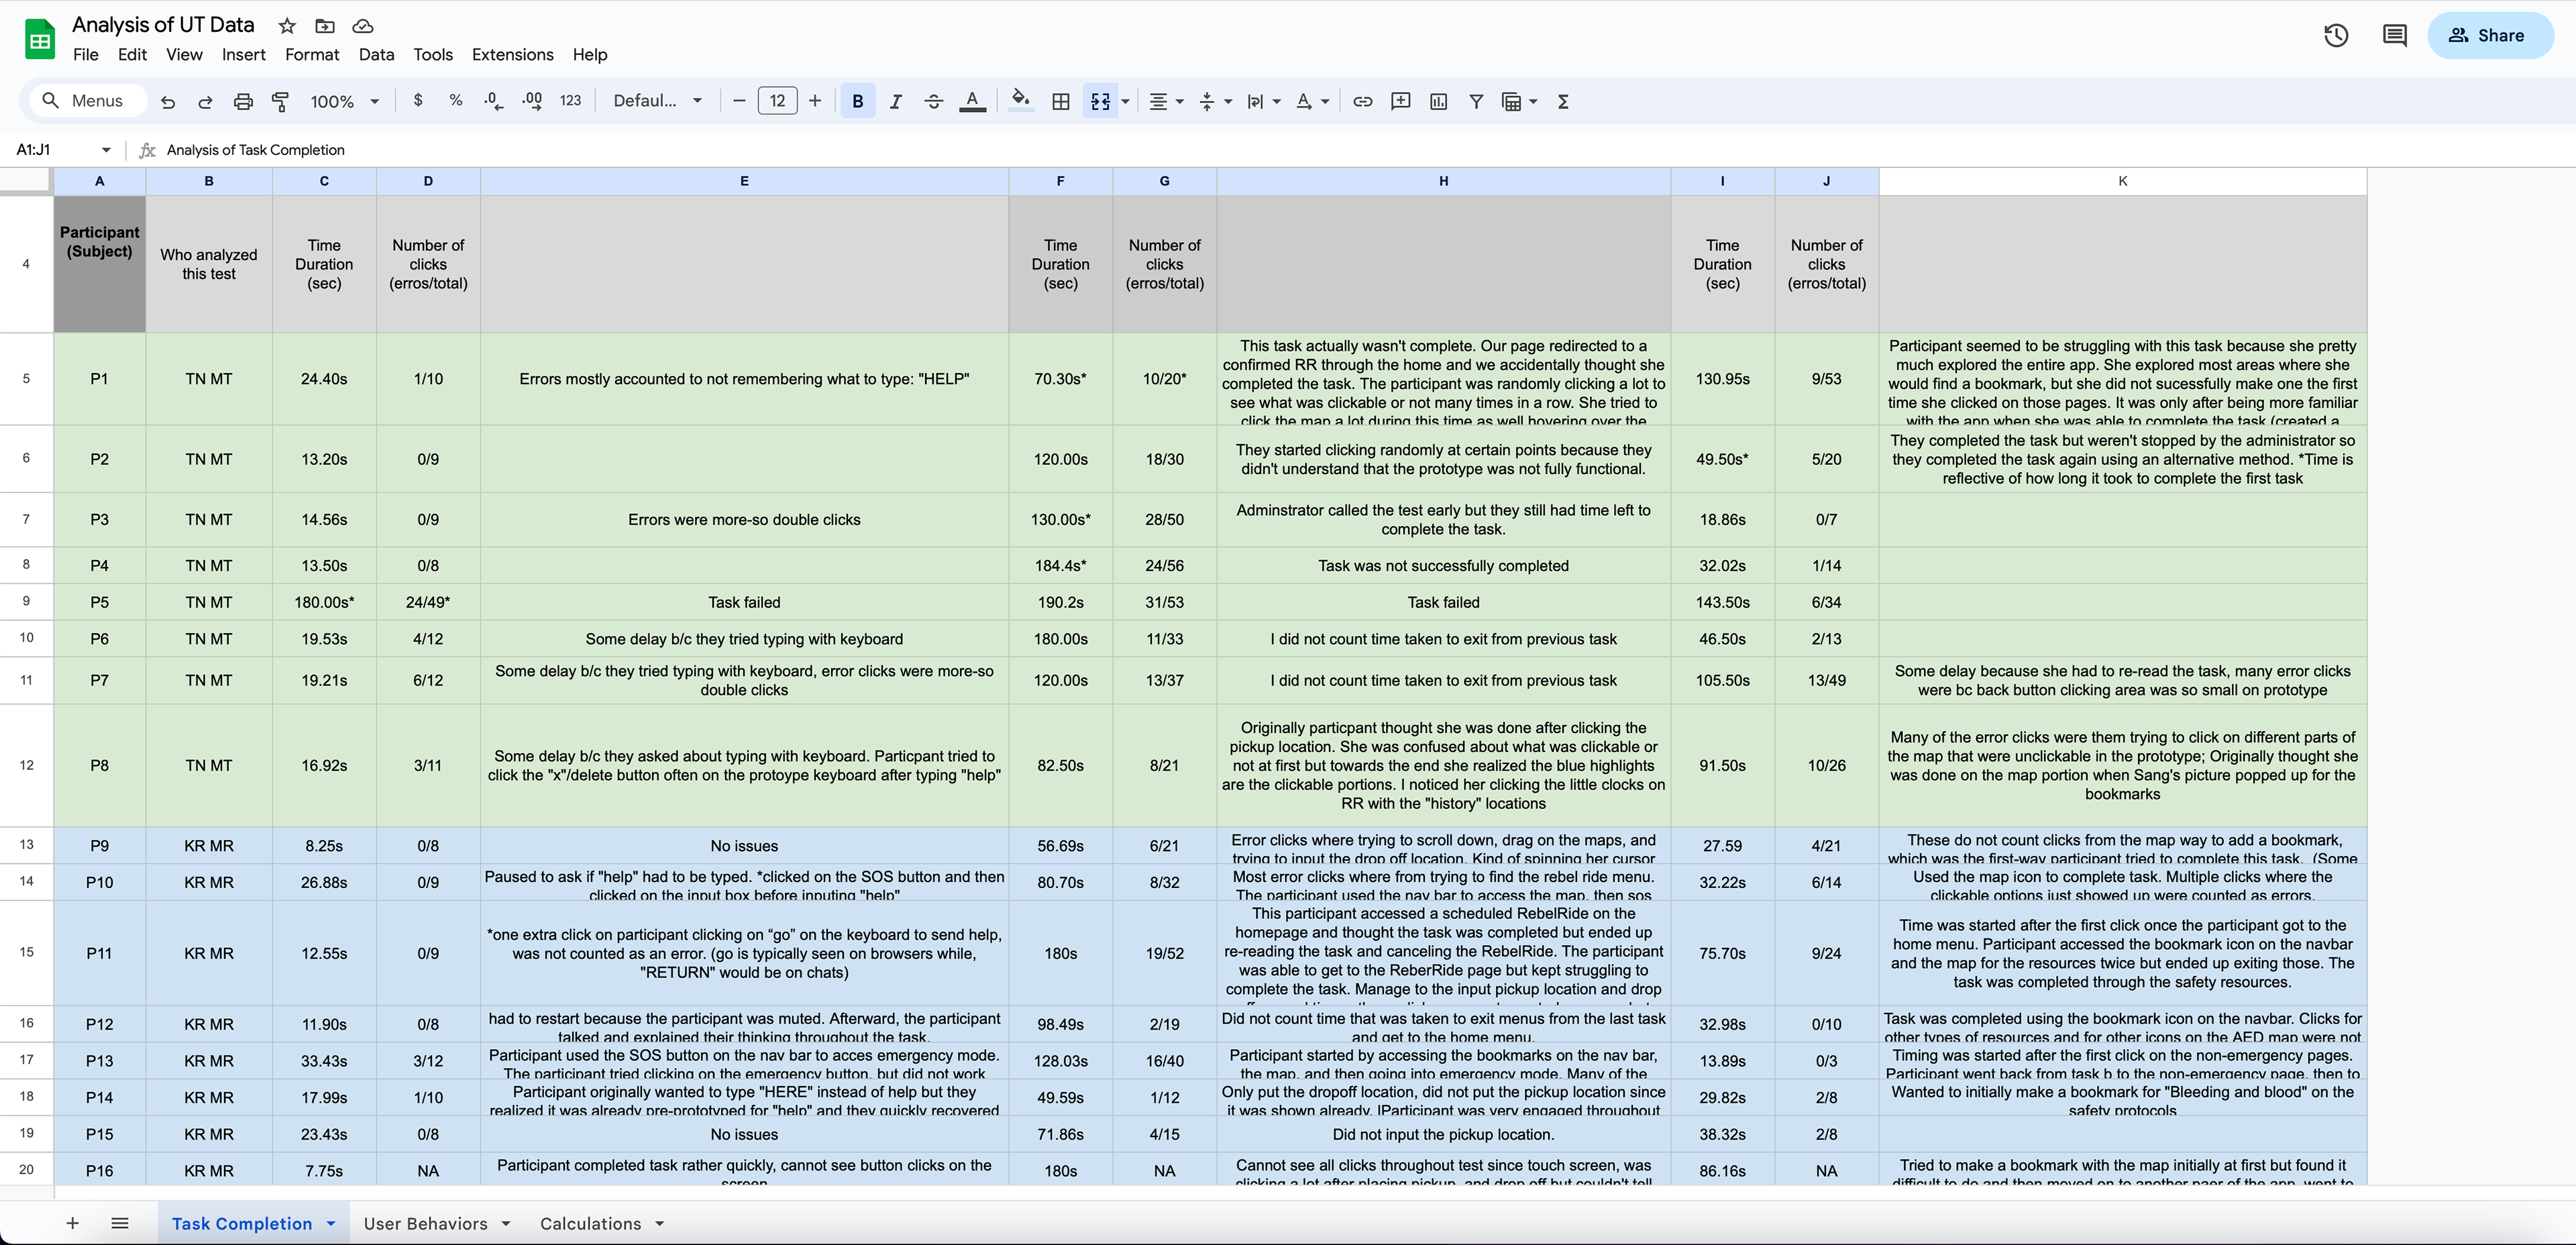Increase font size with plus
Screen dimensions: 2576x1245
coord(815,101)
